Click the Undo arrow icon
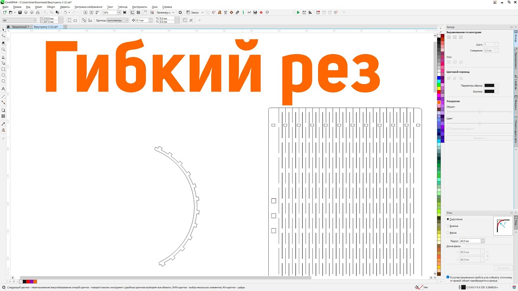 coord(65,13)
